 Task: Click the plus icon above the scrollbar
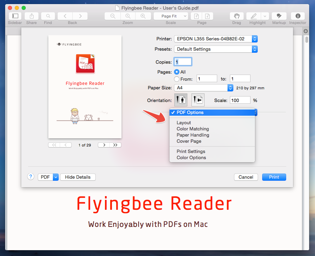[x=306, y=31]
